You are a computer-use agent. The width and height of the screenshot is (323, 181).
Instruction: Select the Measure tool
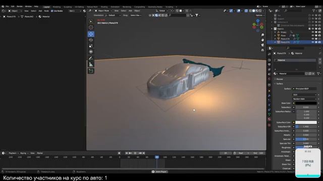(x=91, y=64)
